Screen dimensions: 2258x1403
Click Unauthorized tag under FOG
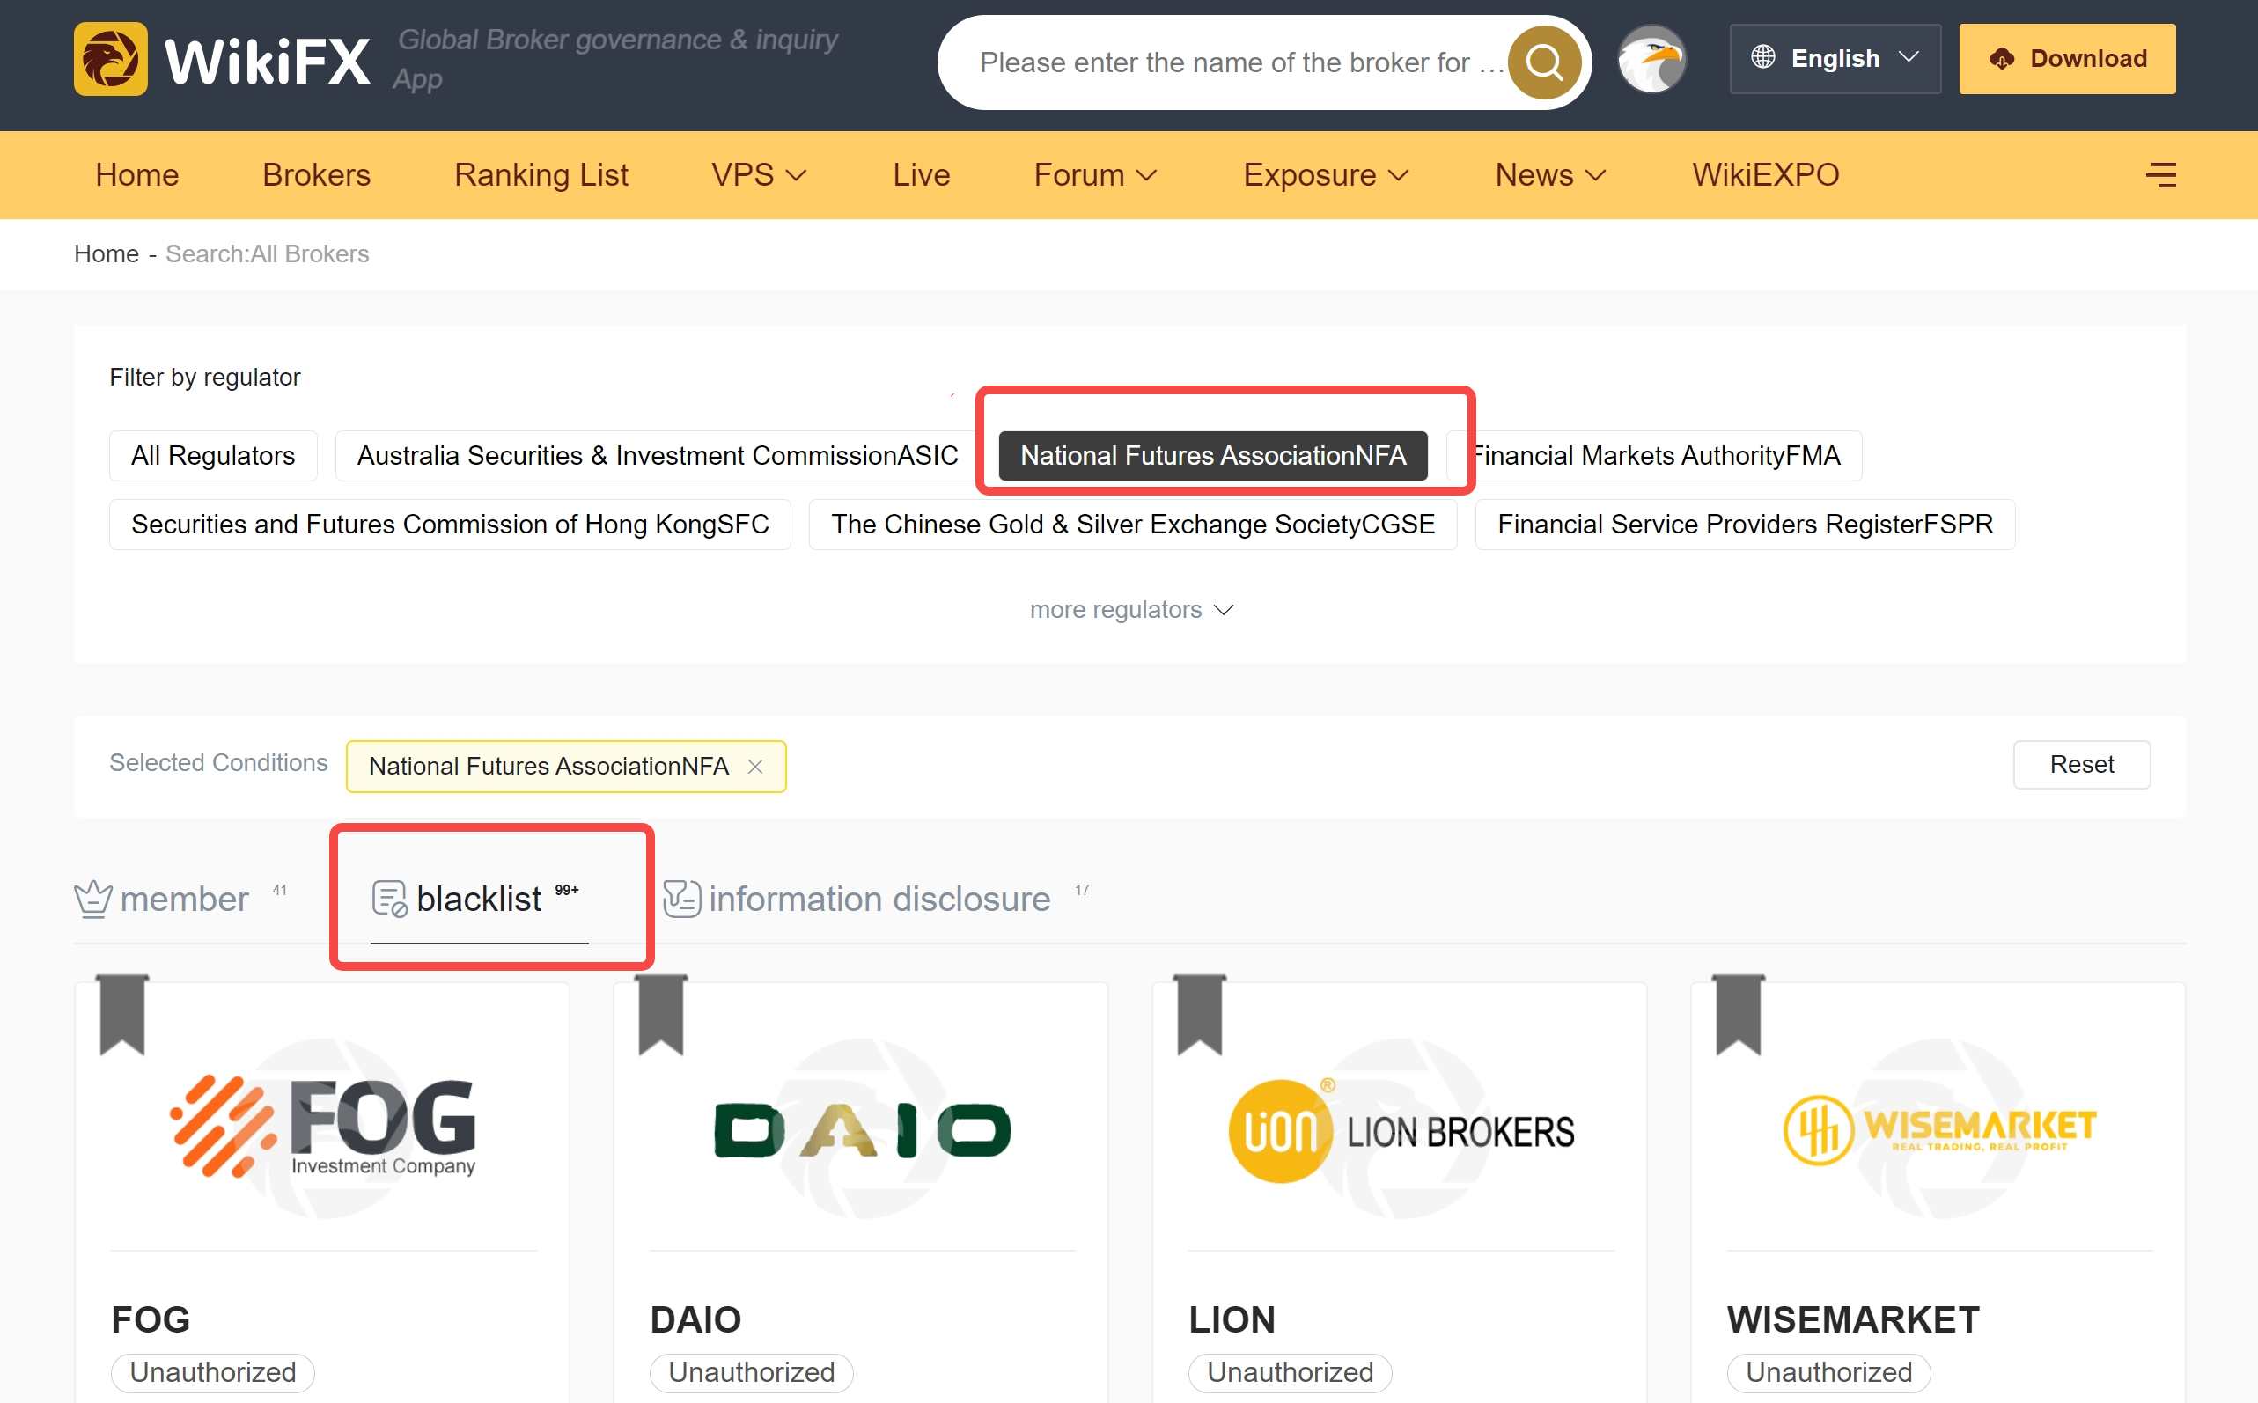click(x=212, y=1372)
